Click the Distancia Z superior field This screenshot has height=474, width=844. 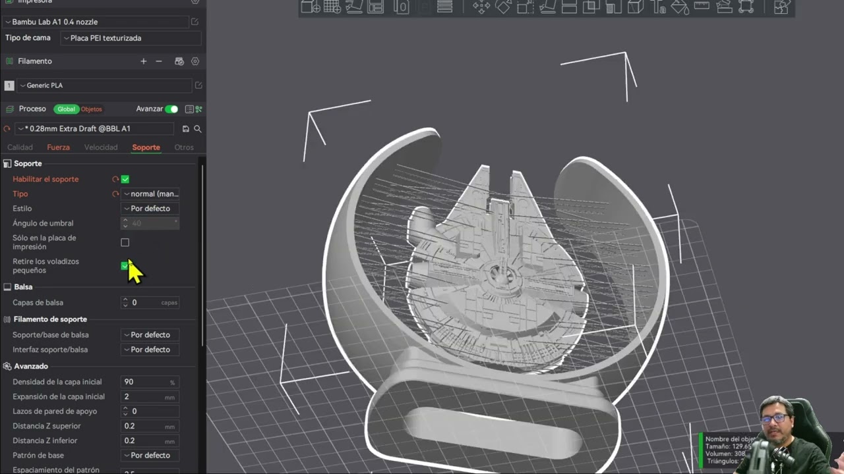point(150,426)
